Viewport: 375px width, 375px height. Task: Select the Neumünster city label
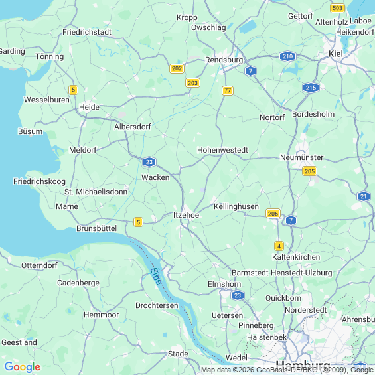pos(302,157)
